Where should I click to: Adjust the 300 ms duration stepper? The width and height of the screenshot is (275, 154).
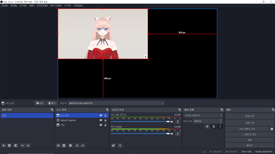221,121
